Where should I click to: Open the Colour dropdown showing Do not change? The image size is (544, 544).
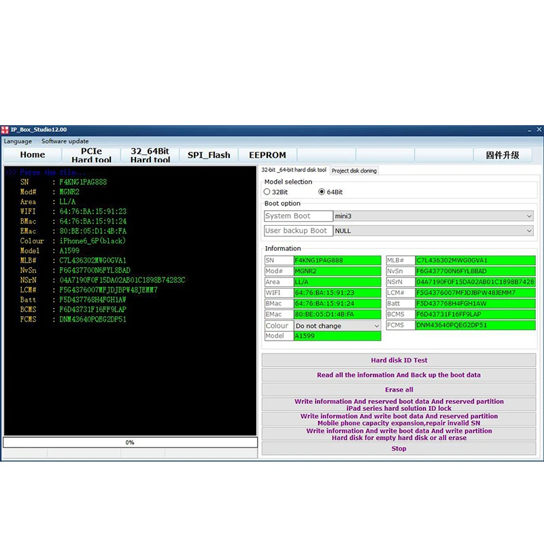(337, 326)
